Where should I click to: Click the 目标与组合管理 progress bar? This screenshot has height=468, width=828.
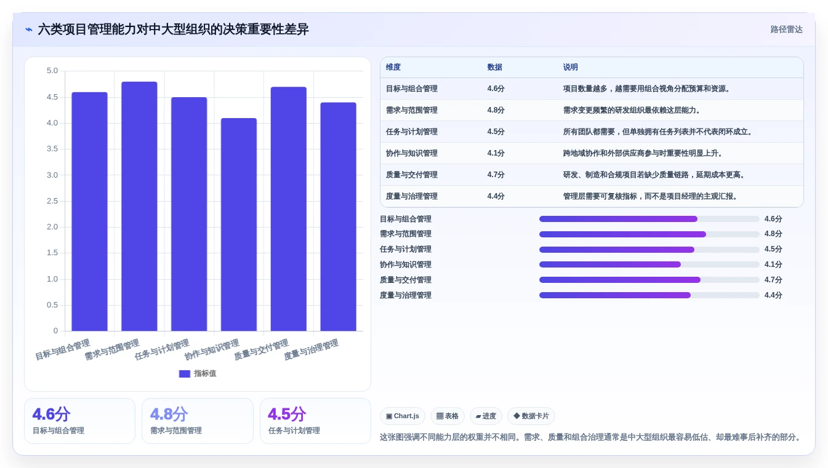pos(649,219)
